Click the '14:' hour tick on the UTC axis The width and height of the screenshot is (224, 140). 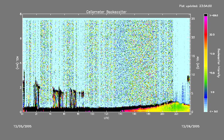[x=120, y=114]
